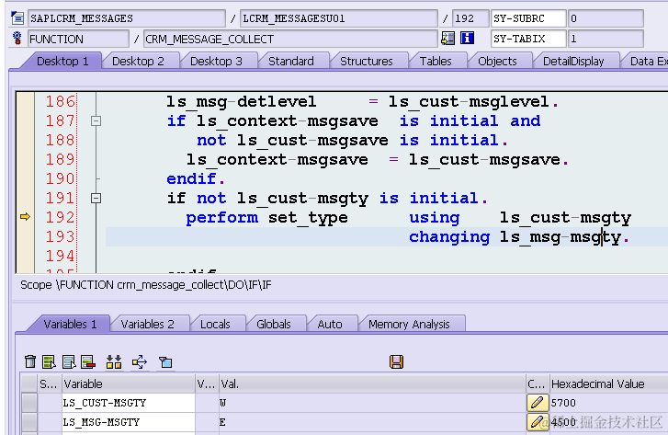Click line number 186 in the editor
The width and height of the screenshot is (668, 435).
coord(60,101)
